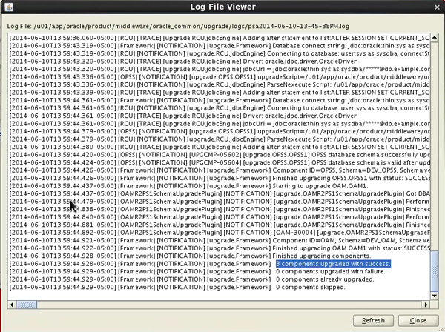The image size is (445, 332).
Task: Click the vertical scrollbar thumb
Action: pyautogui.click(x=435, y=271)
